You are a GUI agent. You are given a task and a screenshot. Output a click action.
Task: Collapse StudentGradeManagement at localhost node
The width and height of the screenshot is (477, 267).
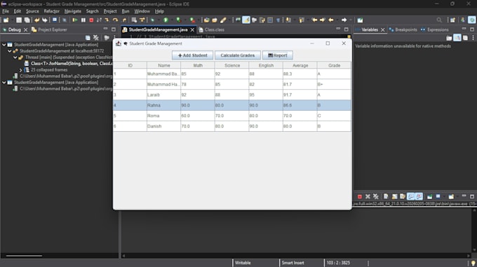coord(10,51)
